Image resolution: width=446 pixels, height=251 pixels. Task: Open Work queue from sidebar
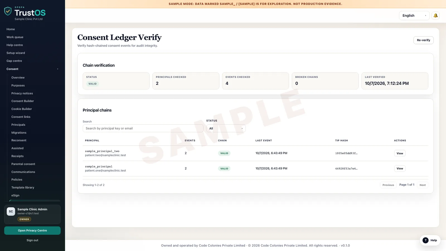15,37
